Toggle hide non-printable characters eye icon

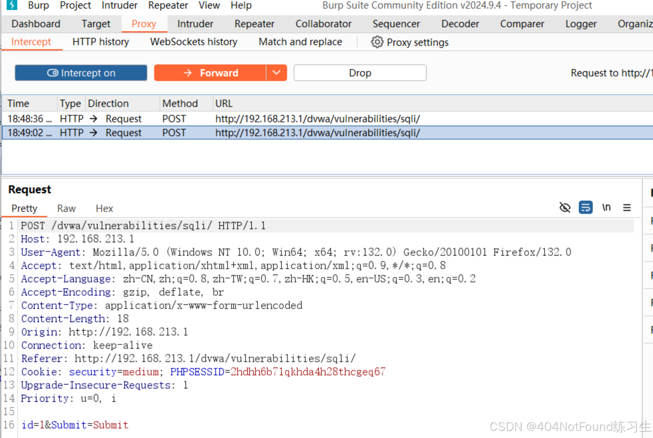pos(565,207)
